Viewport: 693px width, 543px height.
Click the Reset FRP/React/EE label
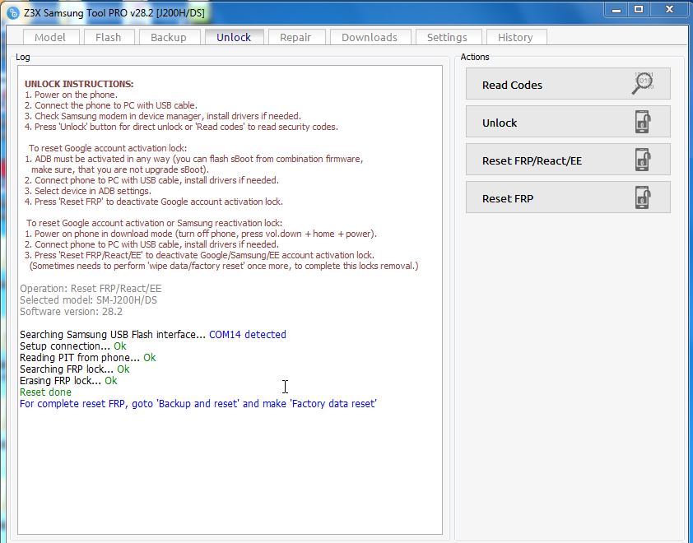tap(532, 160)
